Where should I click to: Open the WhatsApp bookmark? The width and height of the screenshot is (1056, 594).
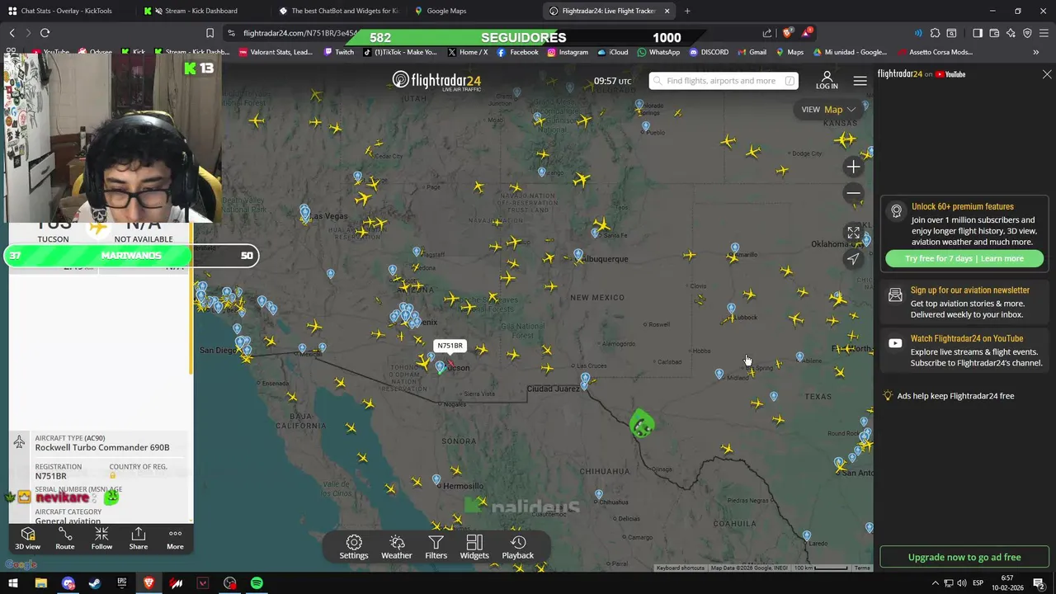pyautogui.click(x=658, y=52)
